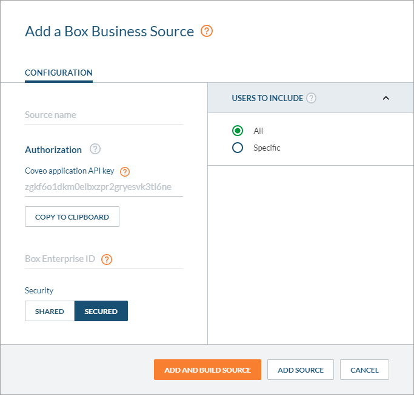Click the Users to Include header text

pyautogui.click(x=267, y=98)
